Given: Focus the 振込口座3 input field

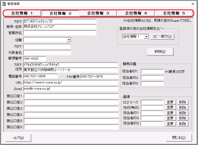Looking at the screenshot, I should (x=71, y=109).
